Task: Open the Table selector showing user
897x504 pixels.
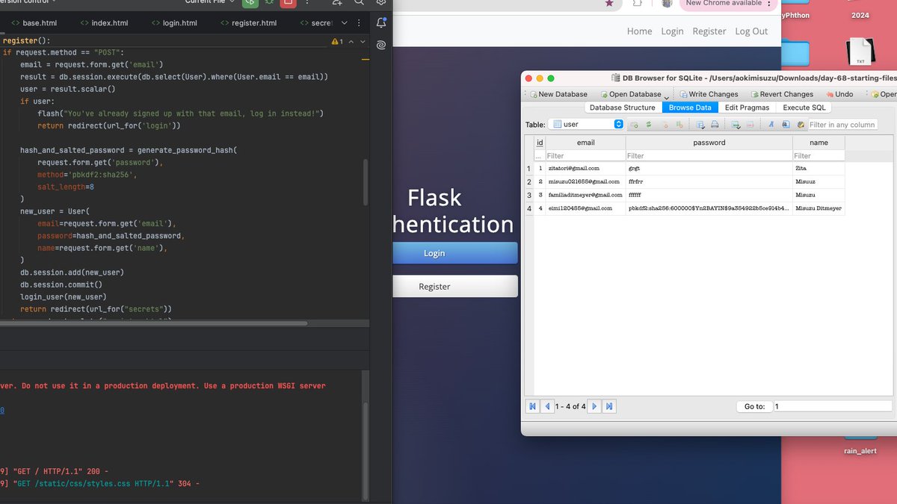Action: point(586,125)
